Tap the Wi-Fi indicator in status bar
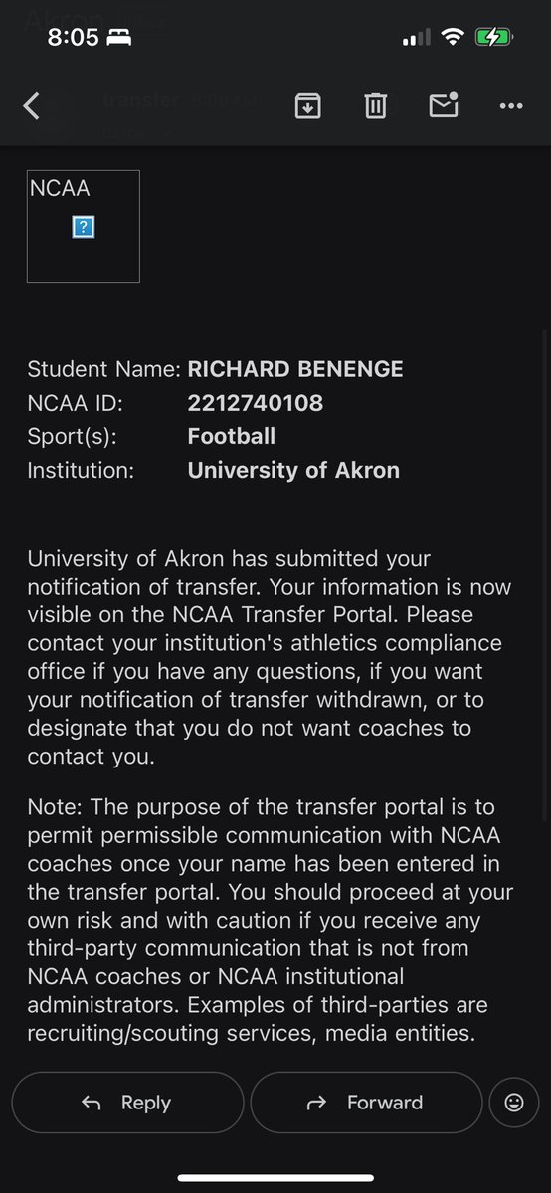This screenshot has height=1193, width=551. (x=454, y=39)
